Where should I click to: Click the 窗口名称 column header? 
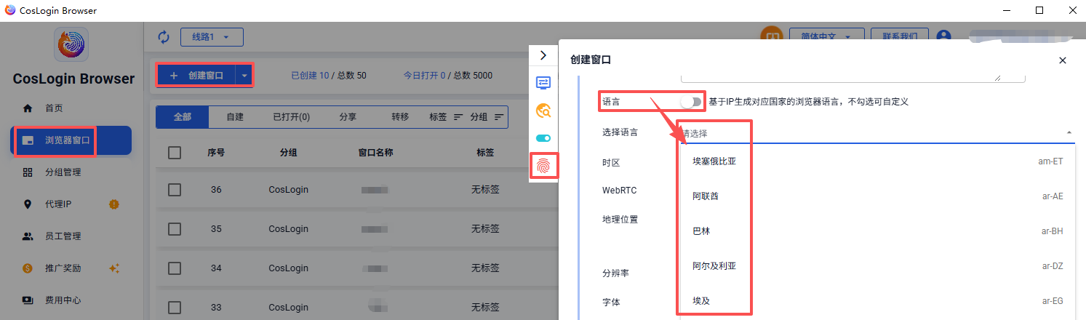[x=376, y=153]
